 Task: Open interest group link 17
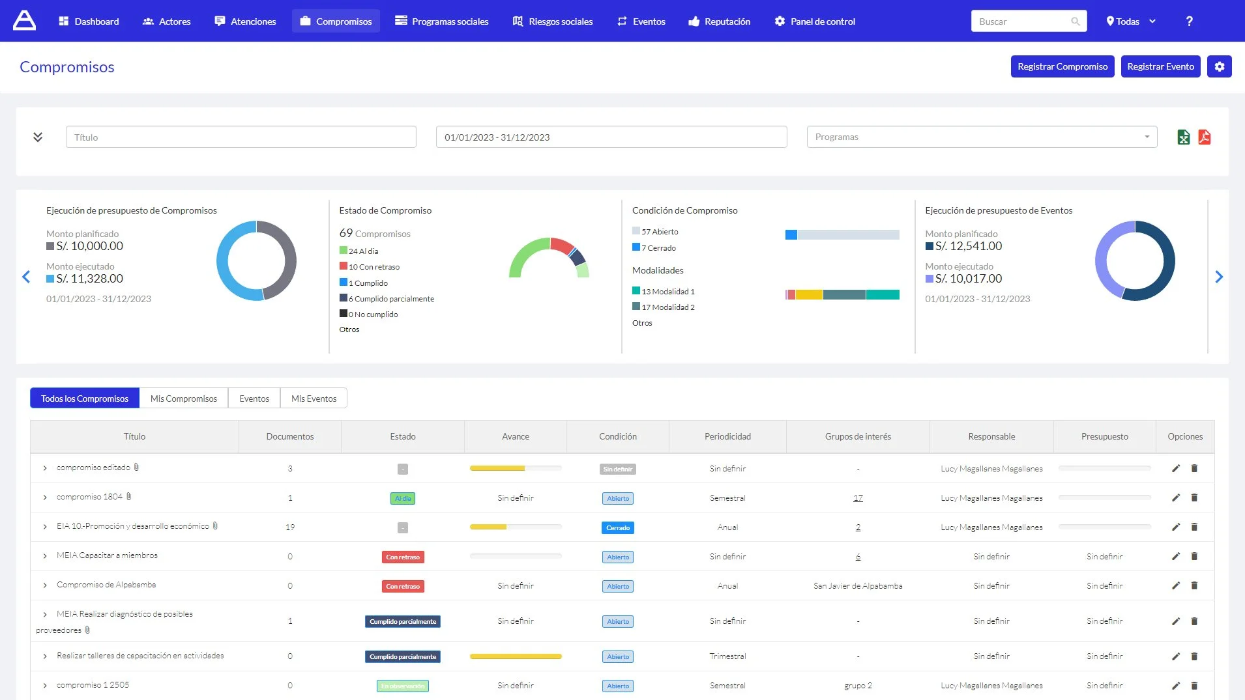click(x=858, y=497)
